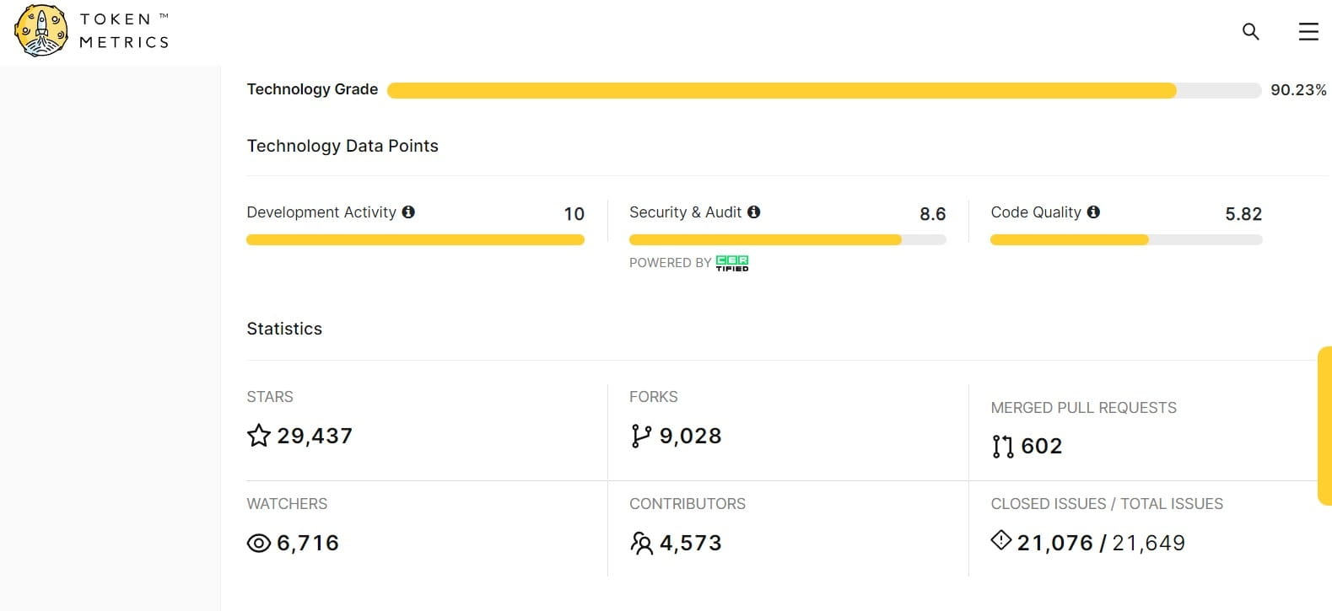This screenshot has width=1332, height=611.
Task: Click the star icon beside 29,437
Action: 258,436
